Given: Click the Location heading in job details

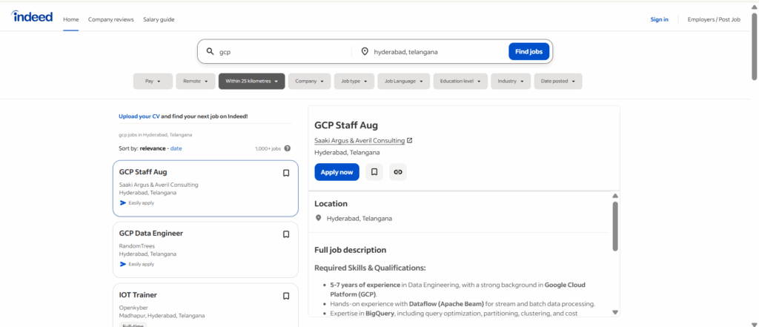Looking at the screenshot, I should coord(331,203).
